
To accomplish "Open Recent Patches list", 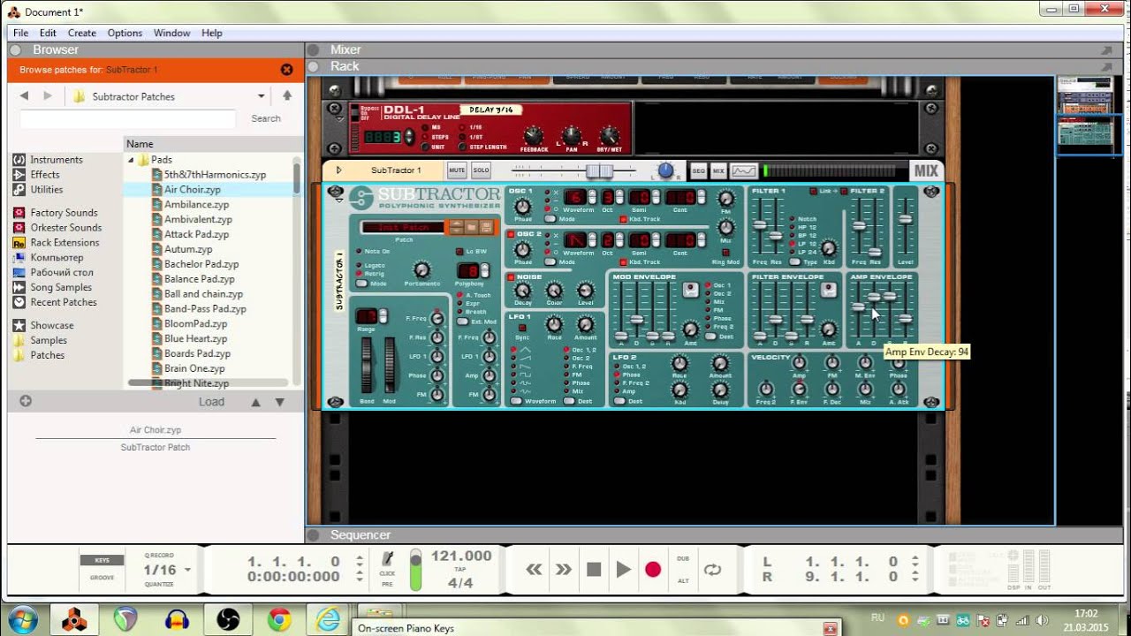I will (x=55, y=302).
